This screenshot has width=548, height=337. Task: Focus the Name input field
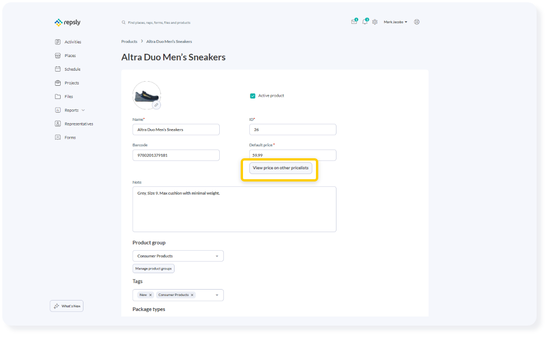176,130
